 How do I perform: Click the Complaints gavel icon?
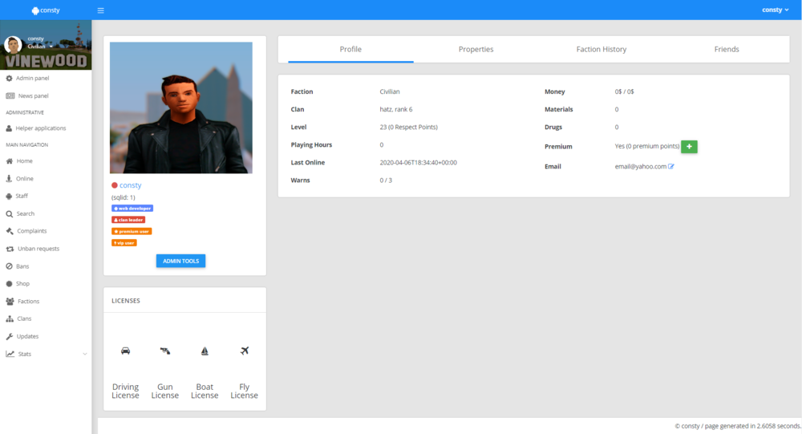click(x=10, y=231)
